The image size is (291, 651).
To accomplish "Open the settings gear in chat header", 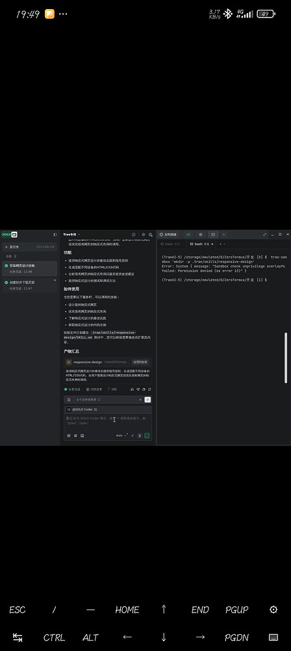I will click(x=144, y=234).
